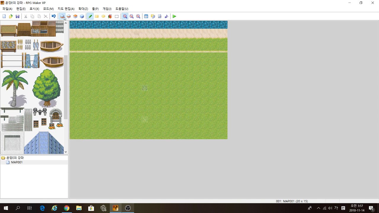Set zoom to 1:4 scale
This screenshot has width=379, height=213.
(x=138, y=16)
